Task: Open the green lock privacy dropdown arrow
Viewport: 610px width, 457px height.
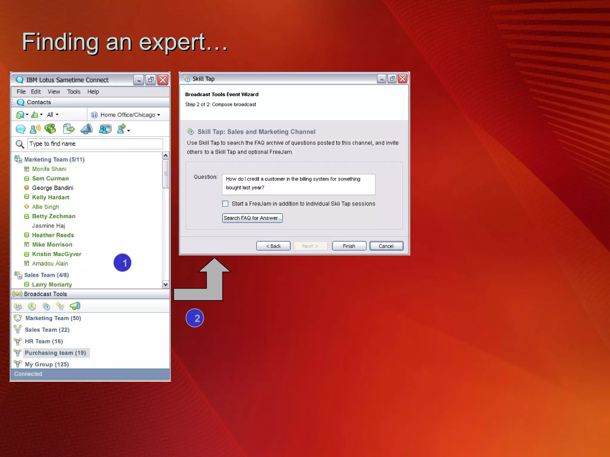Action: [x=41, y=115]
